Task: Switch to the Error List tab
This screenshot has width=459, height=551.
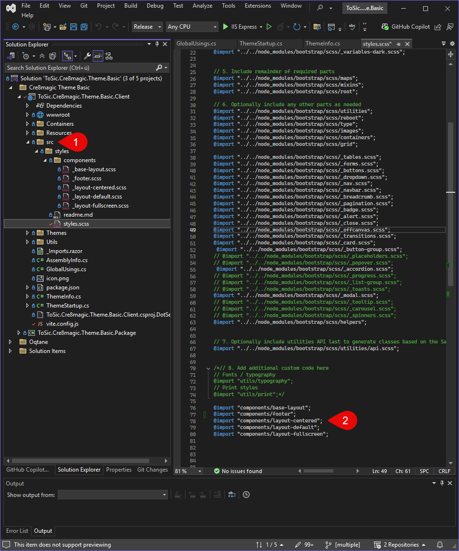Action: point(17,531)
